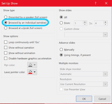Select the From slide range radio button
This screenshot has height=104, width=112.
tap(61, 23)
